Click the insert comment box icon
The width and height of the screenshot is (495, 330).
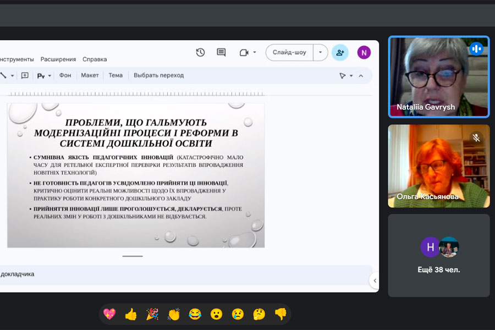[x=25, y=75]
